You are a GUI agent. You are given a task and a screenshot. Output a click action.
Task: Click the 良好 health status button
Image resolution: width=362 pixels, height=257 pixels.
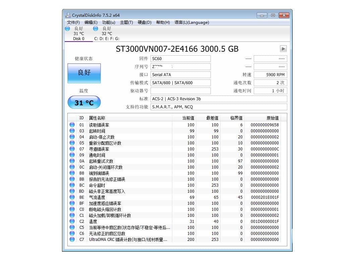[84, 73]
